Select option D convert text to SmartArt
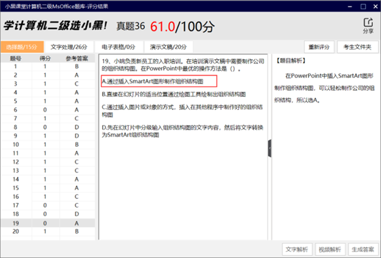This screenshot has width=381, height=258. [182, 131]
